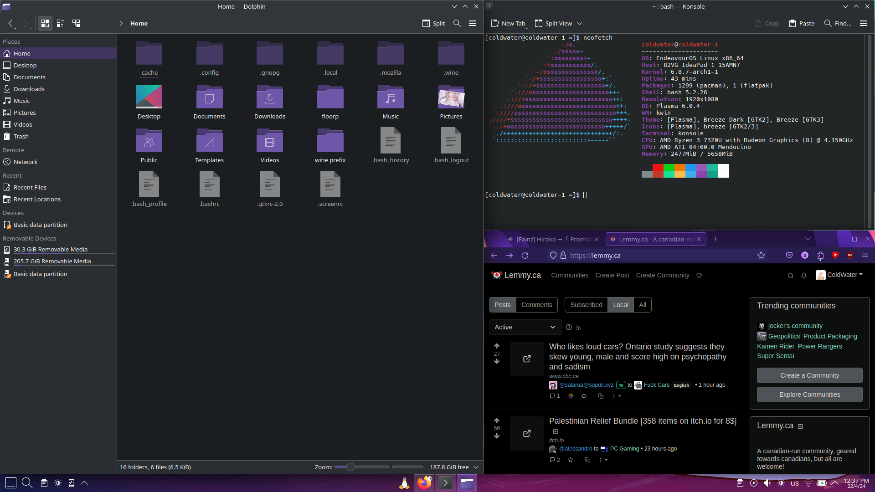875x492 pixels.
Task: Launch Firefox from the taskbar
Action: (x=424, y=483)
